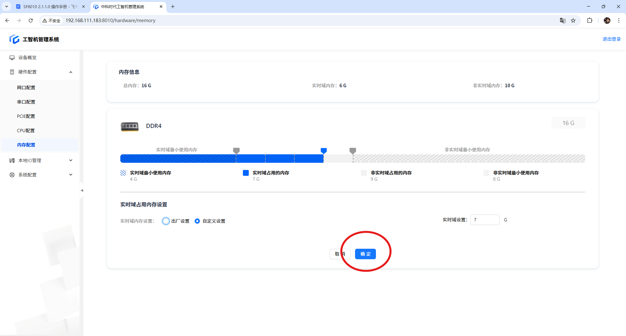This screenshot has width=626, height=336.
Task: Click the 确定 confirm button
Action: (365, 254)
